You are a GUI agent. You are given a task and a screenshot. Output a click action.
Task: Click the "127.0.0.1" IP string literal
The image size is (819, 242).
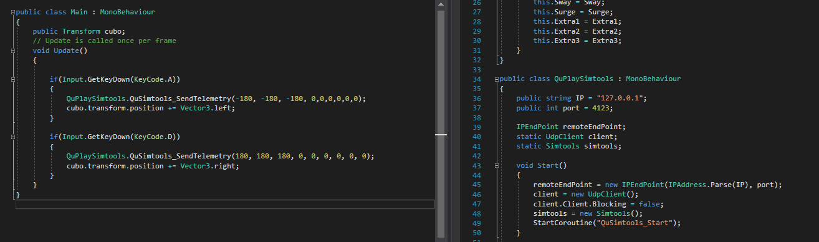click(x=622, y=99)
